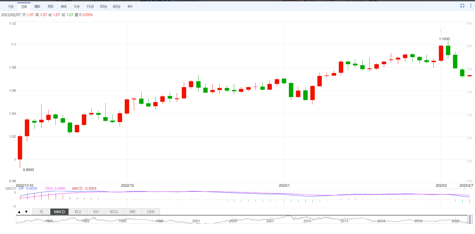
Task: Click the black down arrow beside indicator tabs
Action: pos(26,212)
